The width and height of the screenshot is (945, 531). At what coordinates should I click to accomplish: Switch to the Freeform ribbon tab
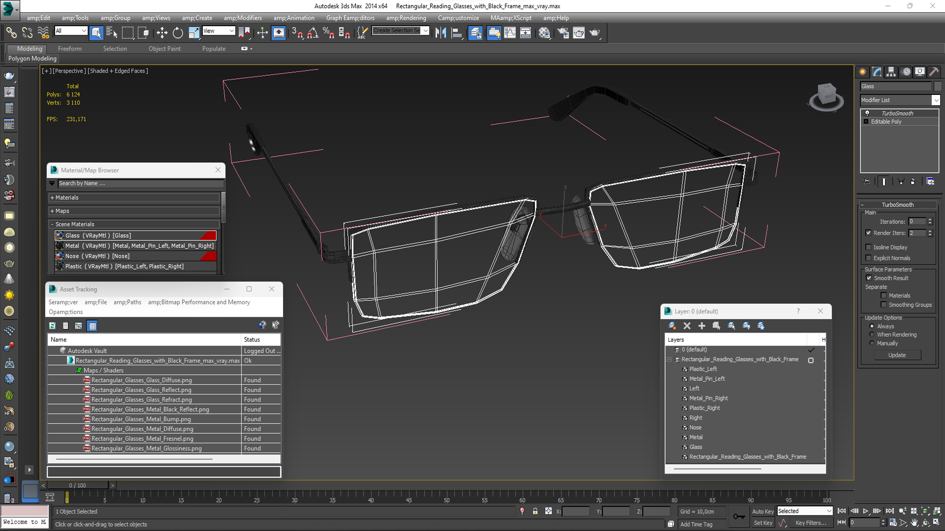click(69, 49)
